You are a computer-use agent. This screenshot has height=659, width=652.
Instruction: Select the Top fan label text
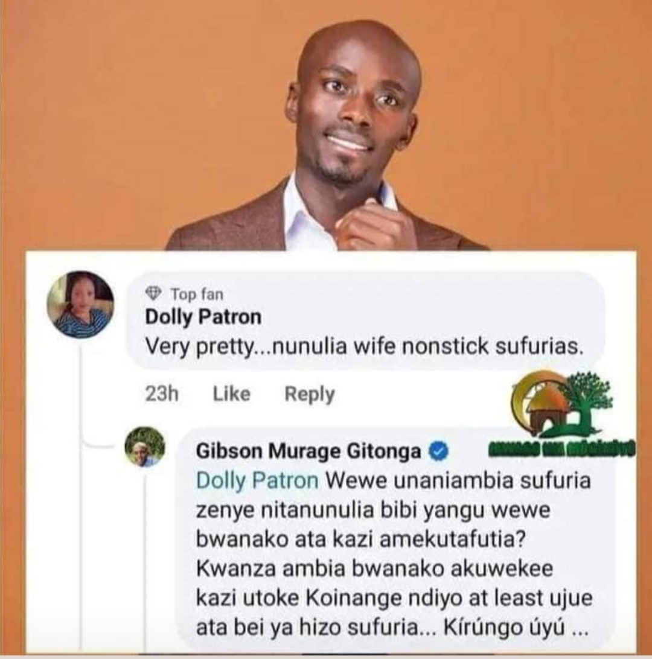click(x=197, y=294)
